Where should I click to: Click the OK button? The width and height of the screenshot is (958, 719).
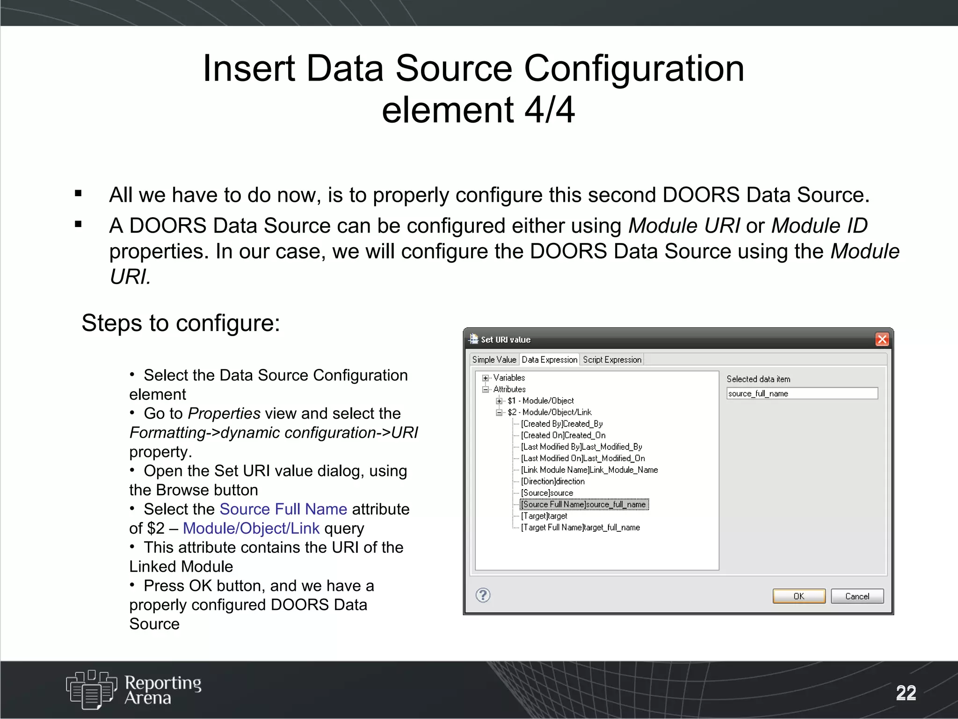point(799,596)
